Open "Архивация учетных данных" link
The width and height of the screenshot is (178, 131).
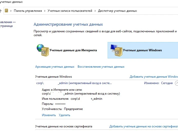(x=55, y=67)
